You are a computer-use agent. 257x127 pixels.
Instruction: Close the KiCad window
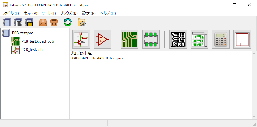249,5
